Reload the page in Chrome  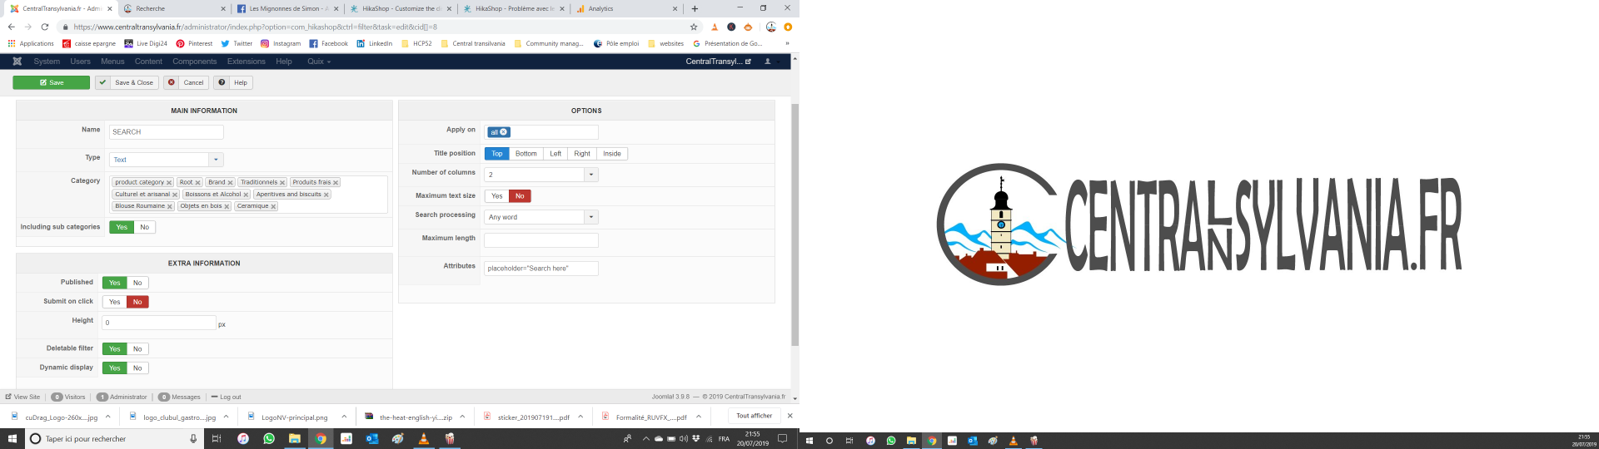45,27
